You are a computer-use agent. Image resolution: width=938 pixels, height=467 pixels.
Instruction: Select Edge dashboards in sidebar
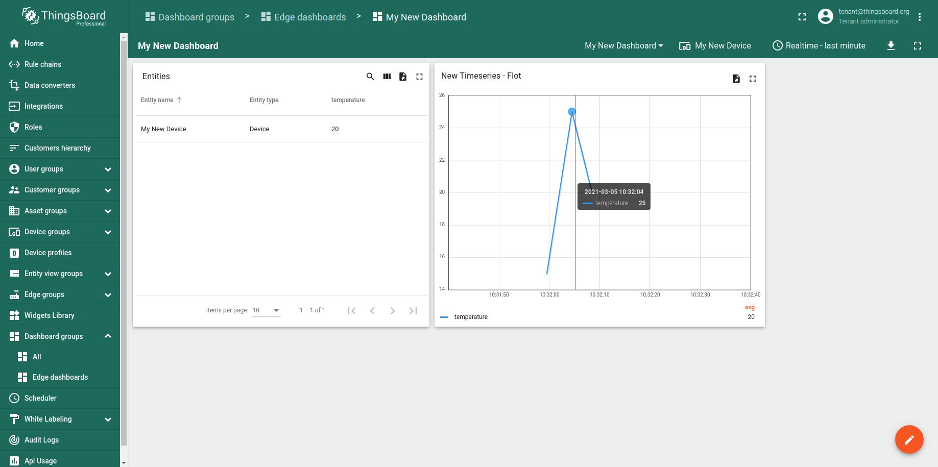(x=60, y=377)
